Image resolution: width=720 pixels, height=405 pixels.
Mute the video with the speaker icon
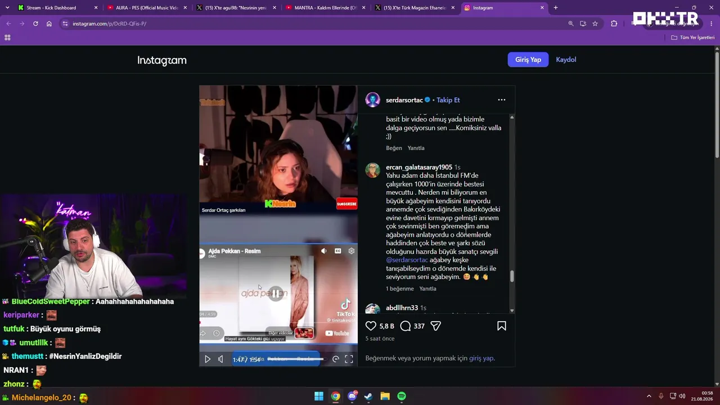pyautogui.click(x=220, y=359)
